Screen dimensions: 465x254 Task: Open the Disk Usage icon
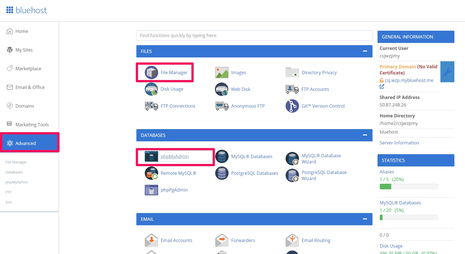(x=151, y=89)
